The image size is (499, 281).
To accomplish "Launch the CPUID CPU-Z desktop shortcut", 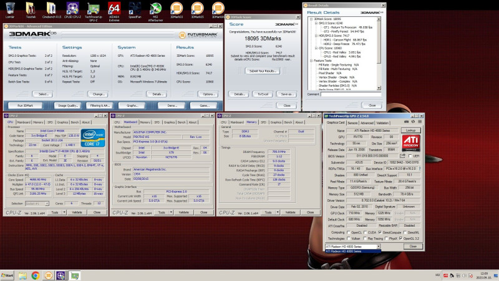I will 72,10.
